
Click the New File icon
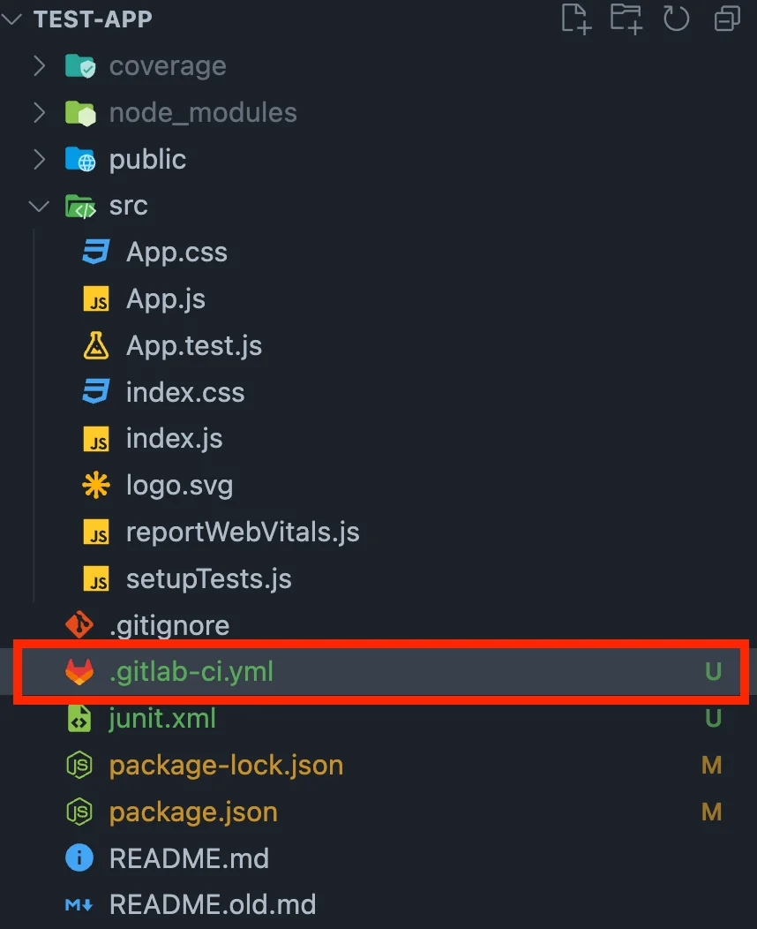575,19
